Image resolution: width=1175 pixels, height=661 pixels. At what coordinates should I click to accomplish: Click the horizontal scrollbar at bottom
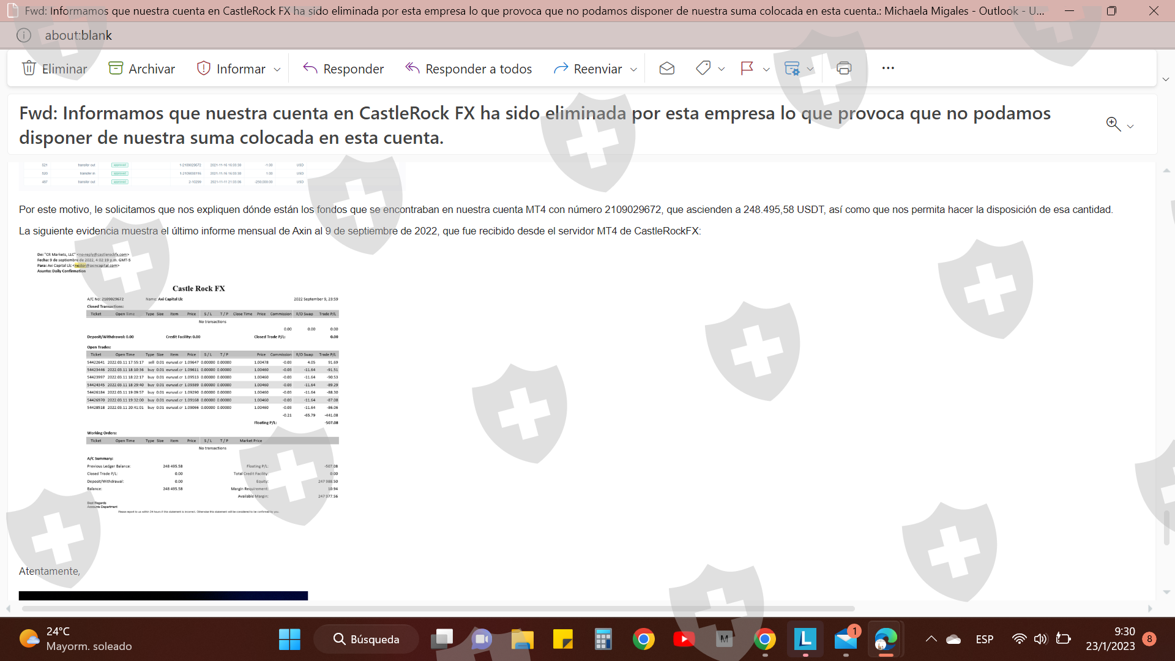point(438,608)
